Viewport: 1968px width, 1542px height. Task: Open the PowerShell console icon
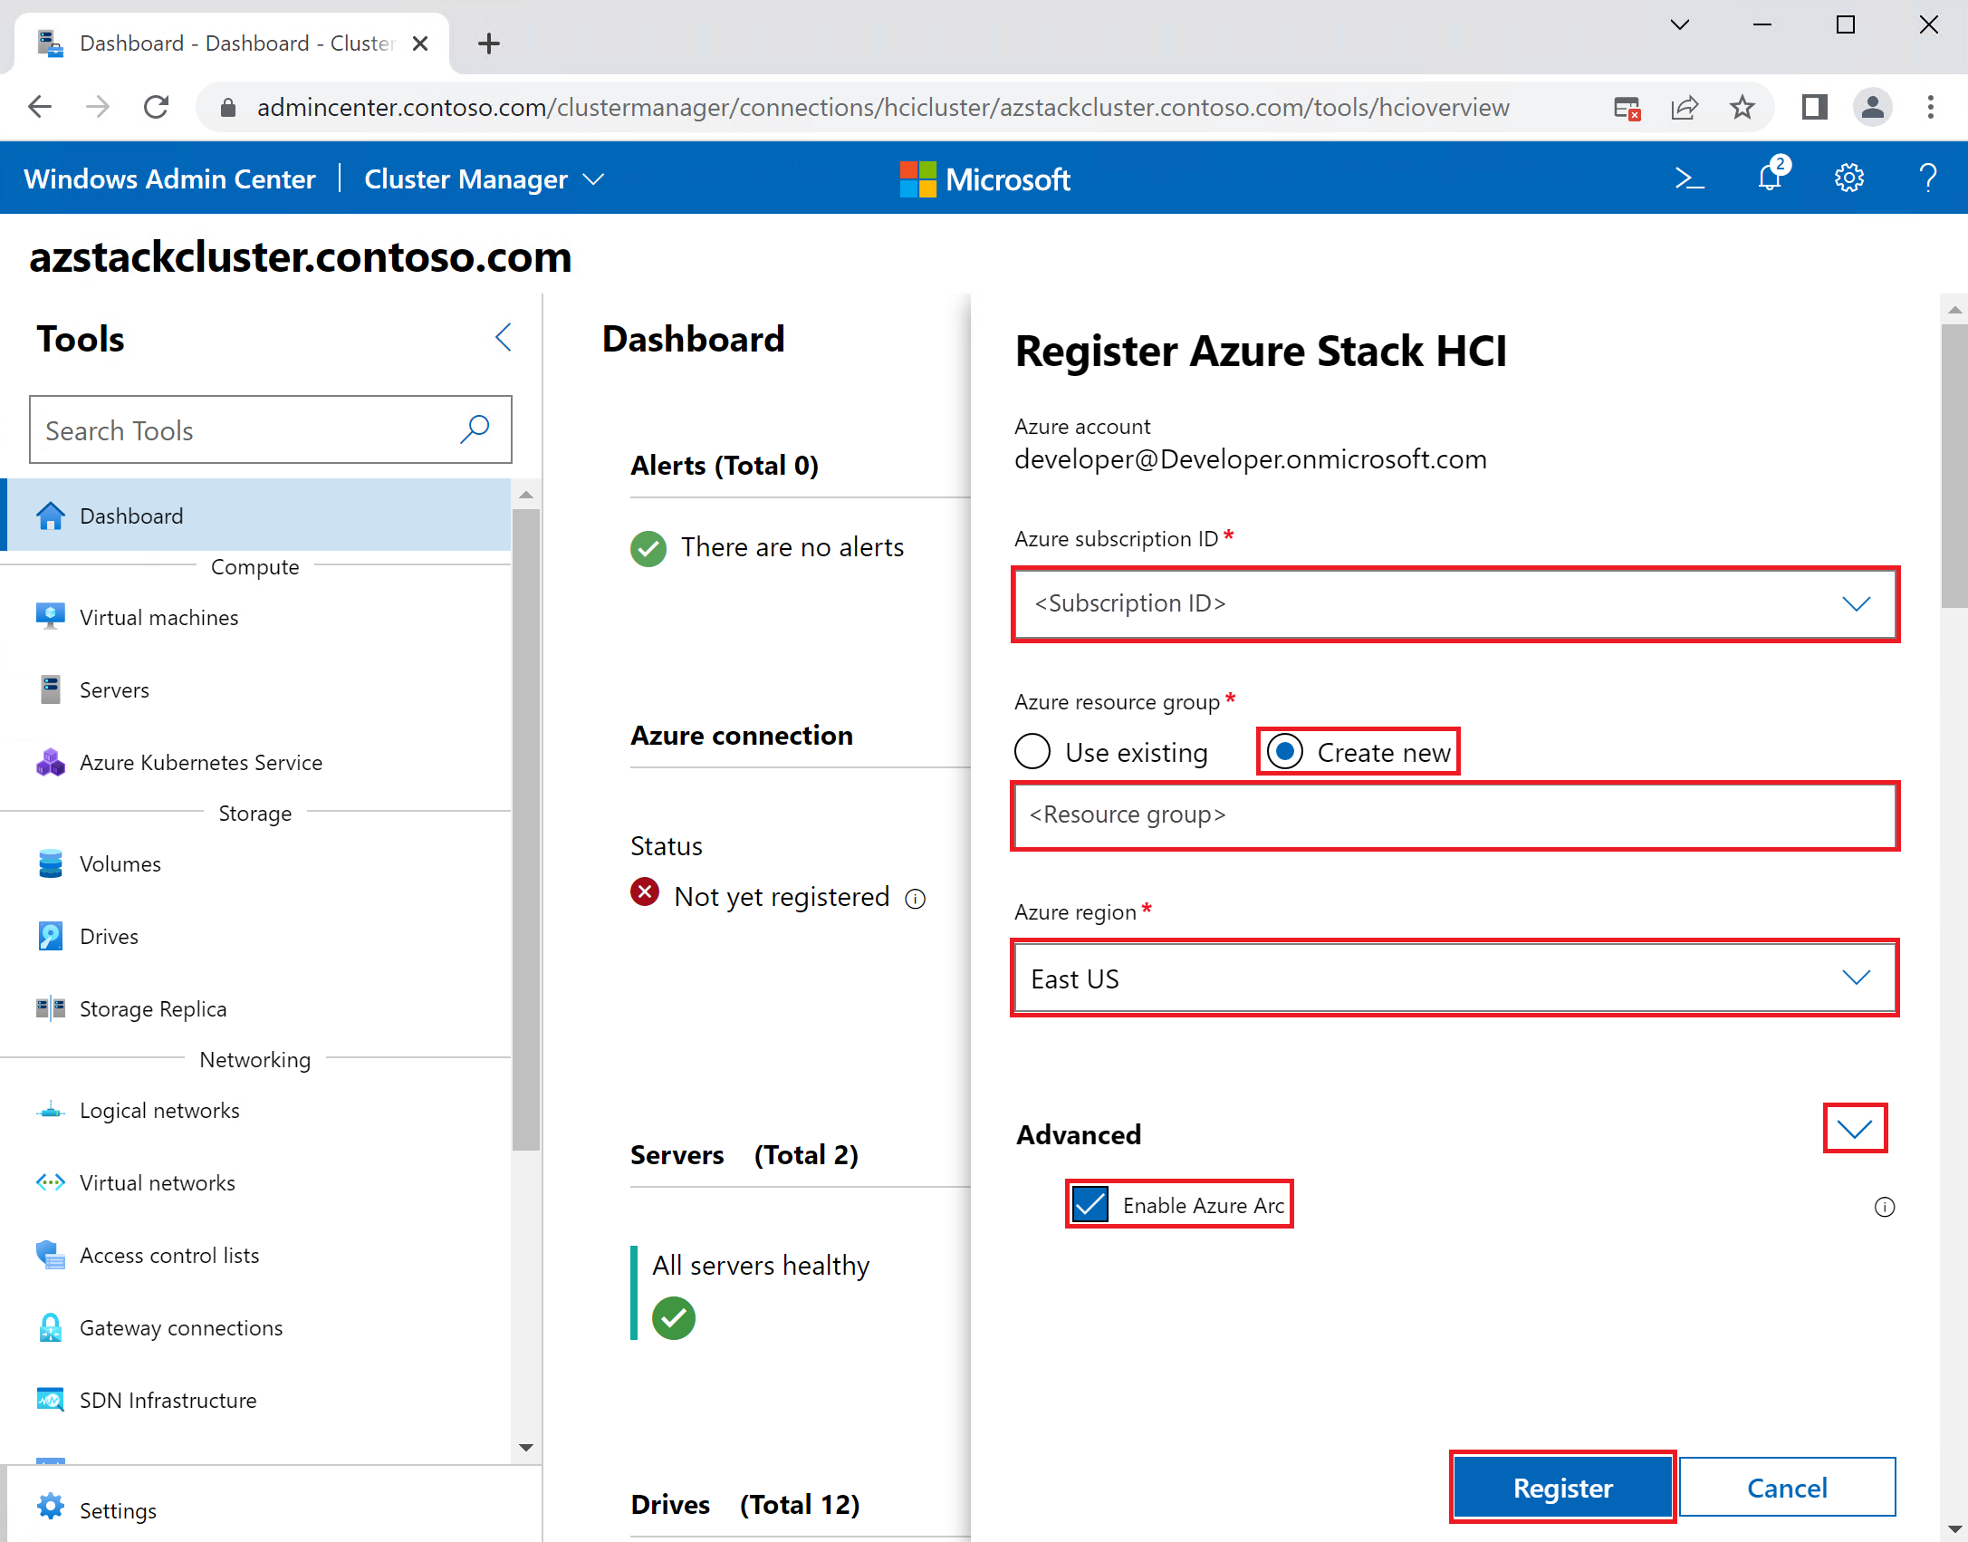point(1689,178)
